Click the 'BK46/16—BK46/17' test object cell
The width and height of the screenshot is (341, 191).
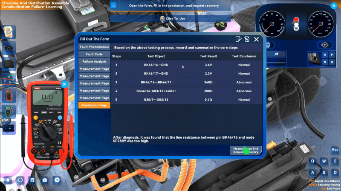coord(156,82)
